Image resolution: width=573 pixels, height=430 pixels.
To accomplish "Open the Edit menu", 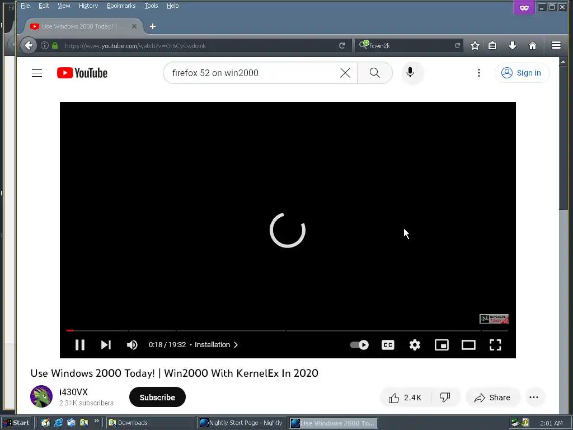I will click(44, 6).
